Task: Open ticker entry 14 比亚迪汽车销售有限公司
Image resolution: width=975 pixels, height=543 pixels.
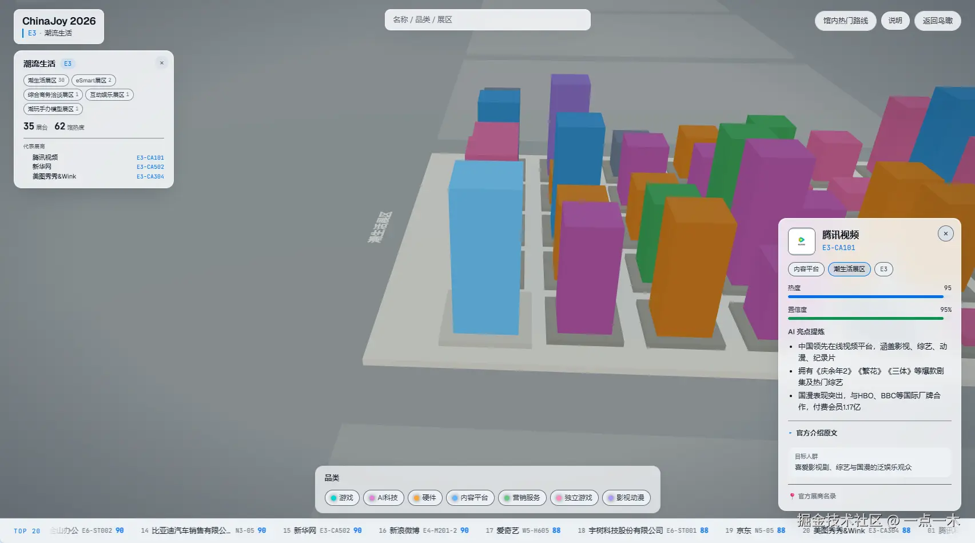Action: 203,531
